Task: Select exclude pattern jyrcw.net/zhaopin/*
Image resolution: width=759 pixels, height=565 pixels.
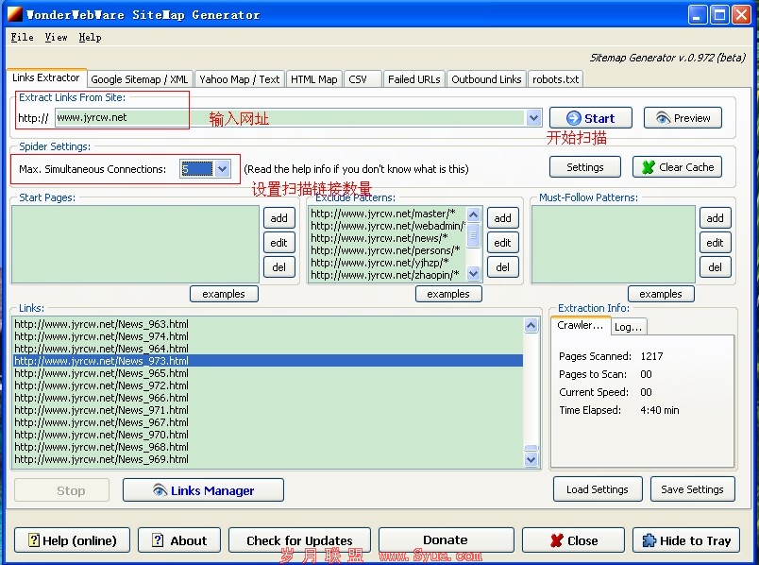Action: 385,275
